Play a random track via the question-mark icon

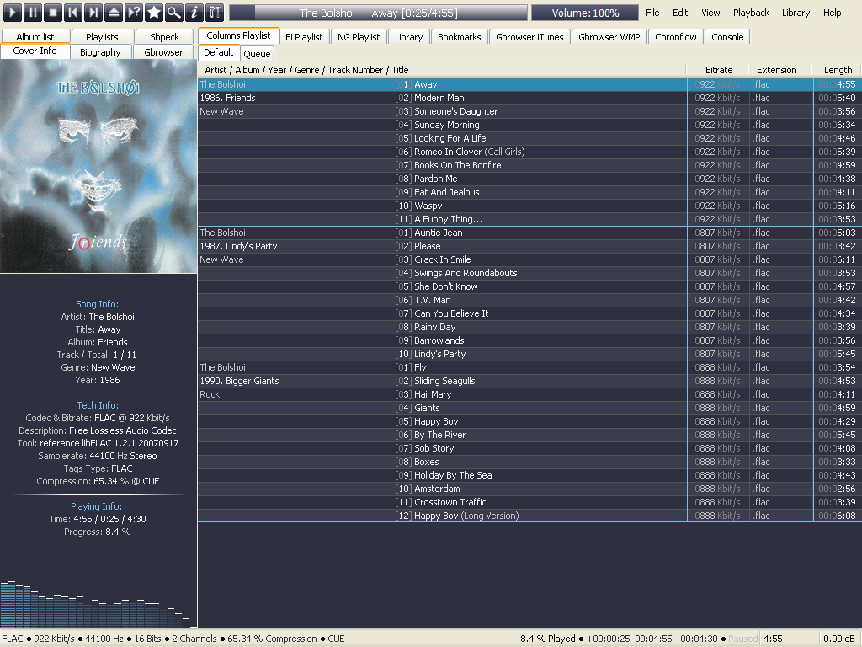click(x=134, y=12)
